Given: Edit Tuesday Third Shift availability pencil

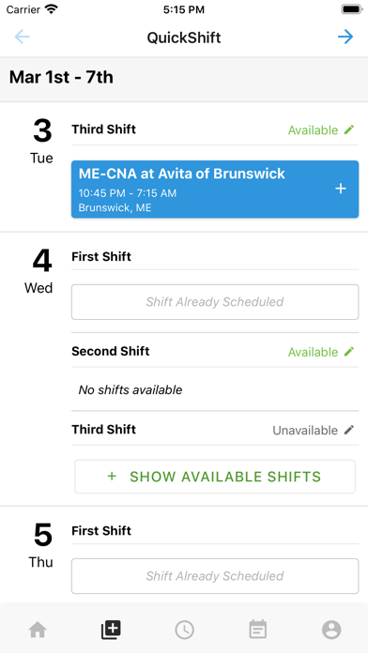Looking at the screenshot, I should [x=349, y=129].
